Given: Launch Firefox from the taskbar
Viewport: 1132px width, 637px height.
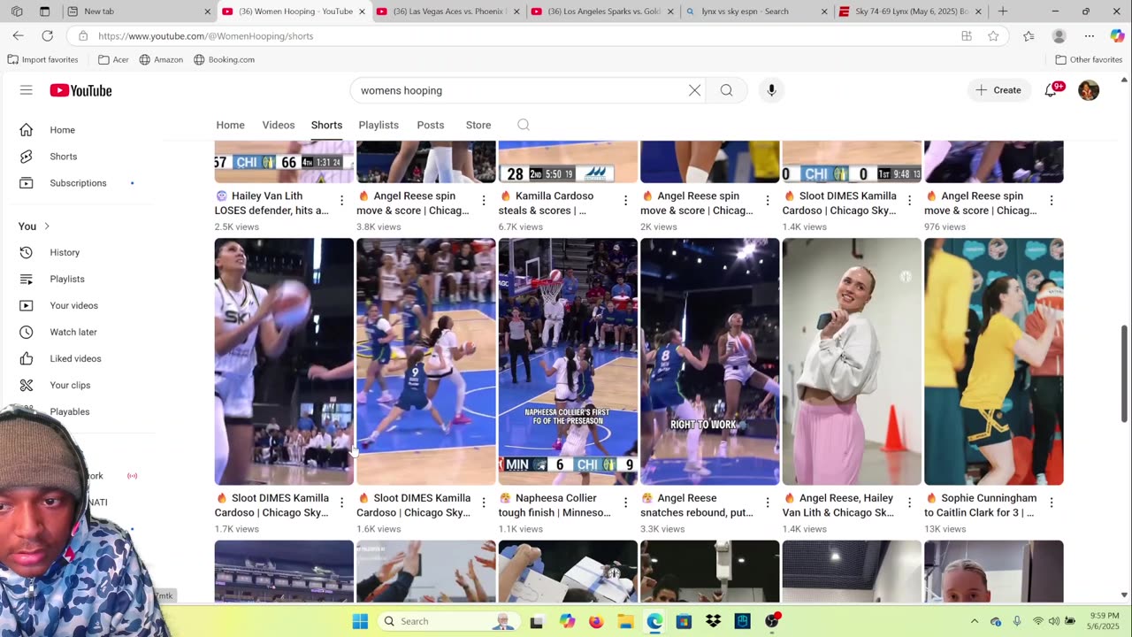Looking at the screenshot, I should (596, 621).
